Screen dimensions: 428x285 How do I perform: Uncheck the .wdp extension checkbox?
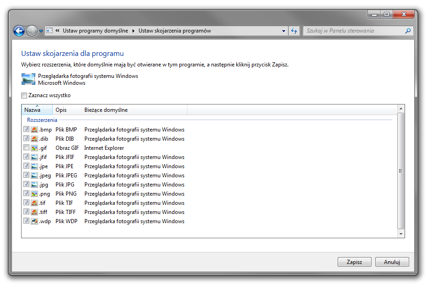pos(26,221)
